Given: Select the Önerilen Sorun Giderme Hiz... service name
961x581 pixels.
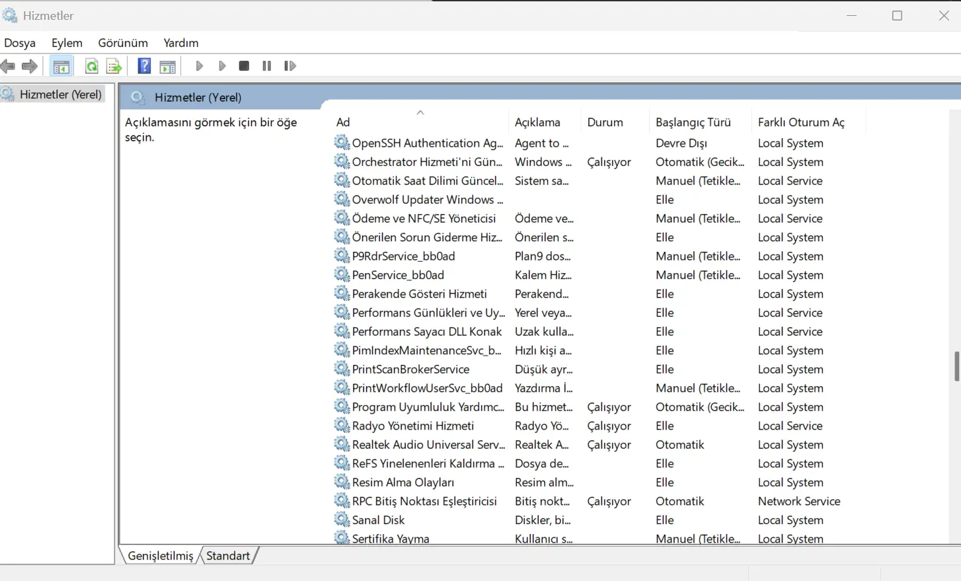Looking at the screenshot, I should coord(427,237).
